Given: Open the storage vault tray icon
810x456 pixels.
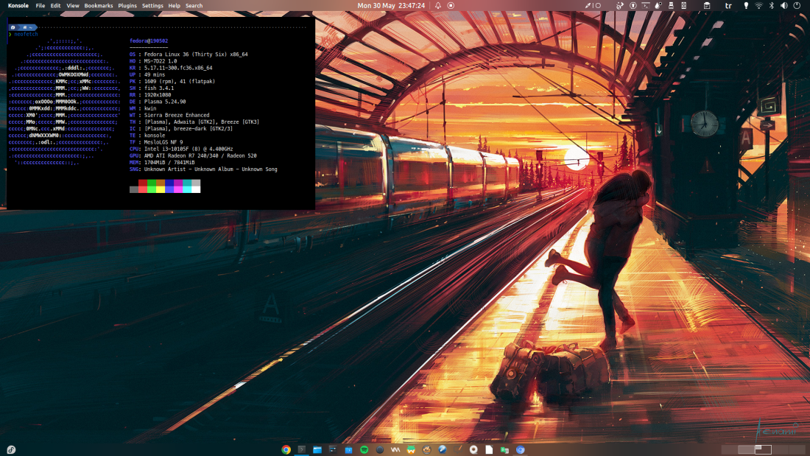Looking at the screenshot, I should 683,6.
